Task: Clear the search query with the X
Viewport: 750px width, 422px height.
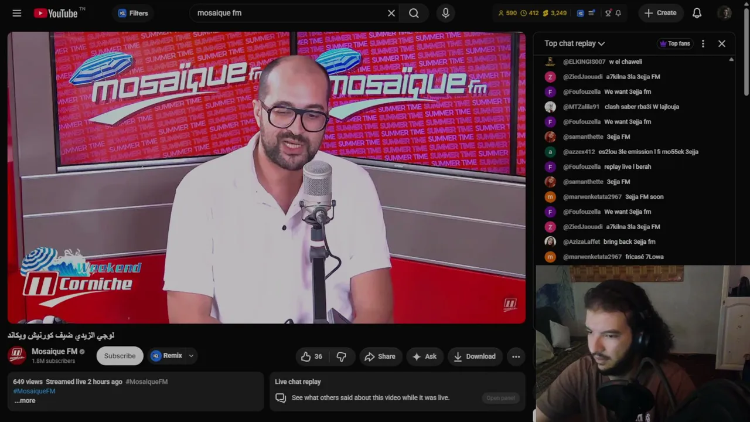Action: click(x=391, y=13)
